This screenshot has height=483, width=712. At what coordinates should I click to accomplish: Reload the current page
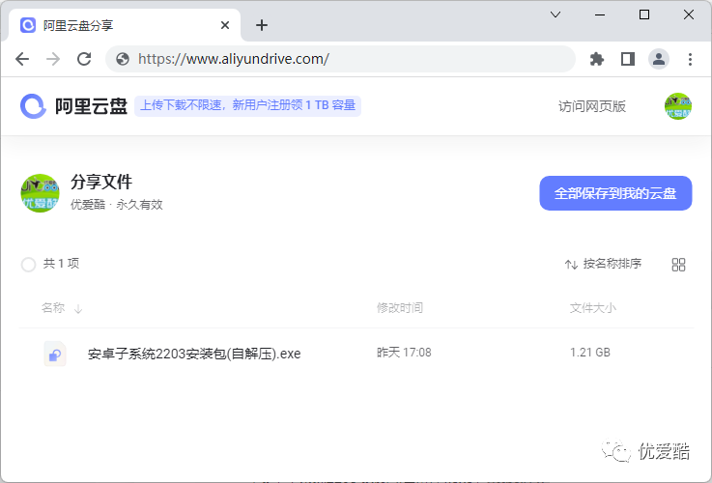click(84, 59)
